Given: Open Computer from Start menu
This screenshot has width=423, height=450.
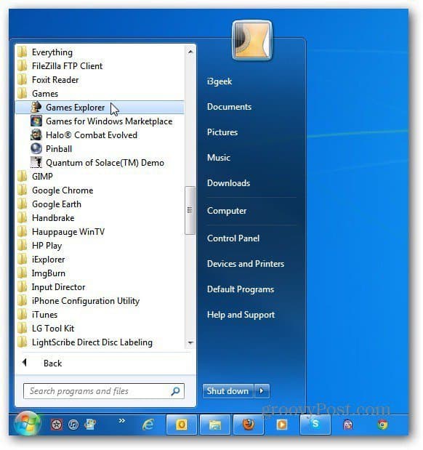Looking at the screenshot, I should [x=227, y=211].
